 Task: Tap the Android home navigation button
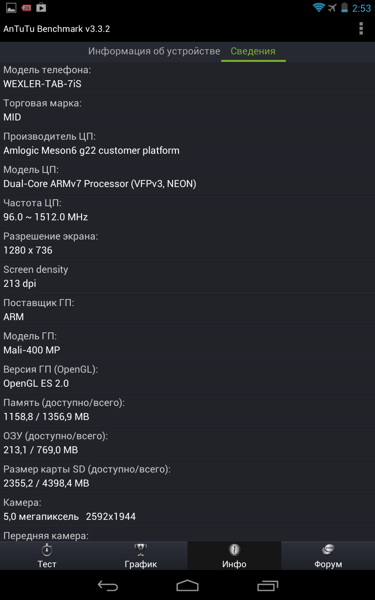click(x=187, y=585)
